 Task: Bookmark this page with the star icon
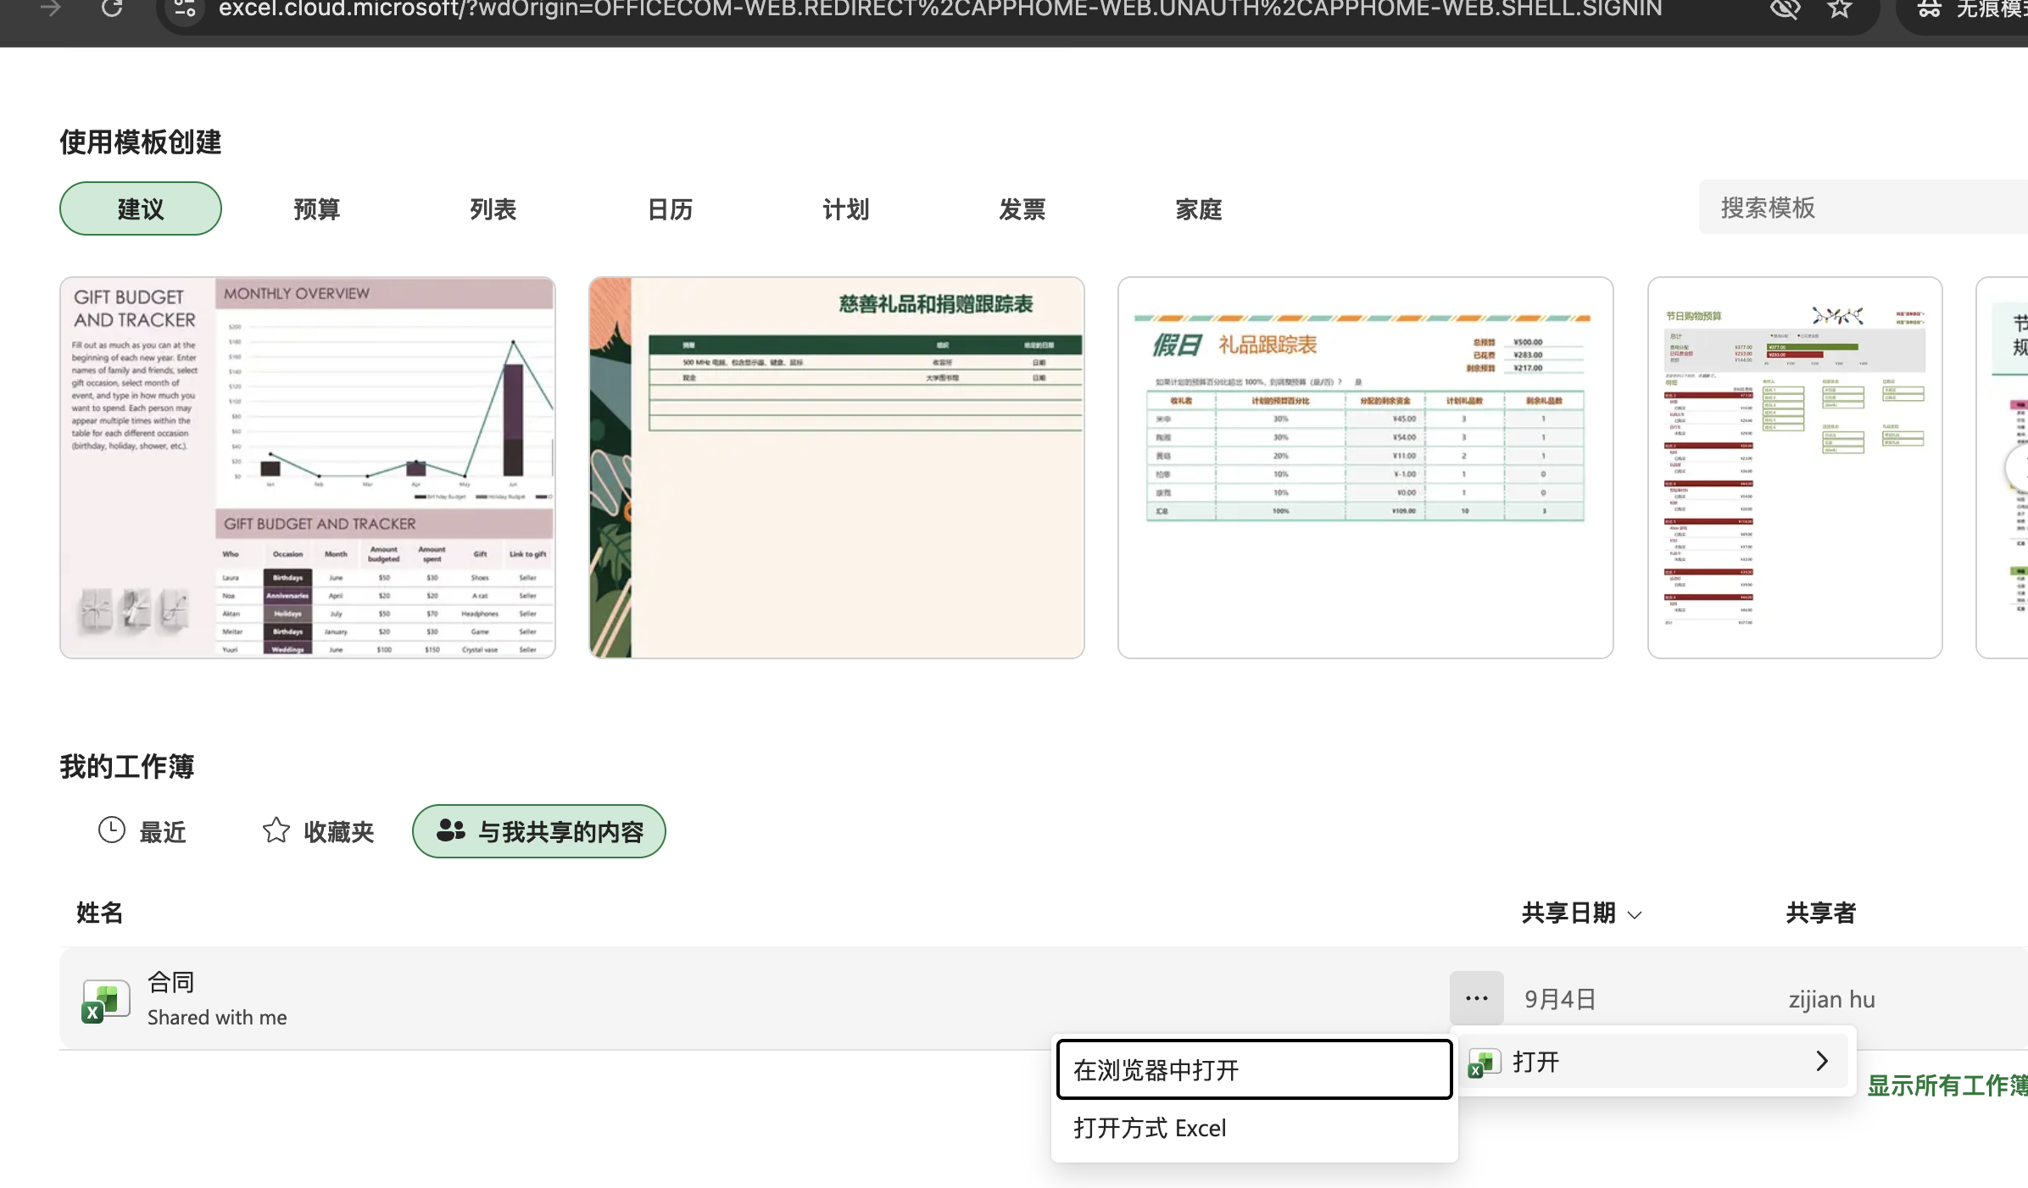pyautogui.click(x=1839, y=9)
